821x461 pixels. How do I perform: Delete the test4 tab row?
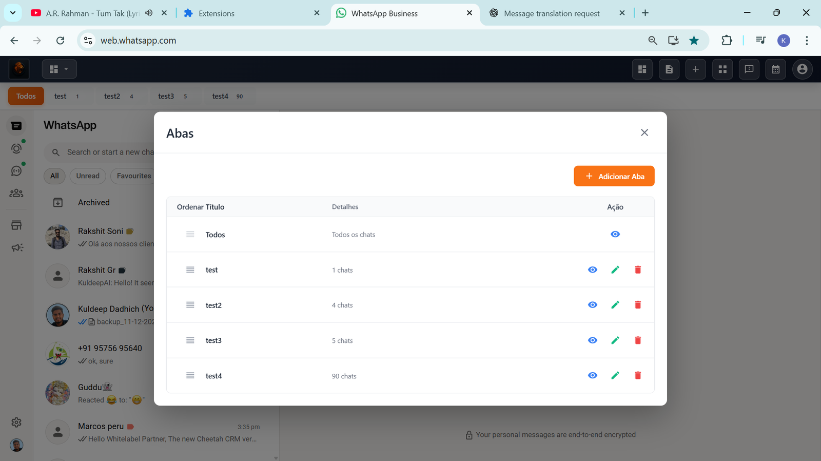click(x=638, y=376)
